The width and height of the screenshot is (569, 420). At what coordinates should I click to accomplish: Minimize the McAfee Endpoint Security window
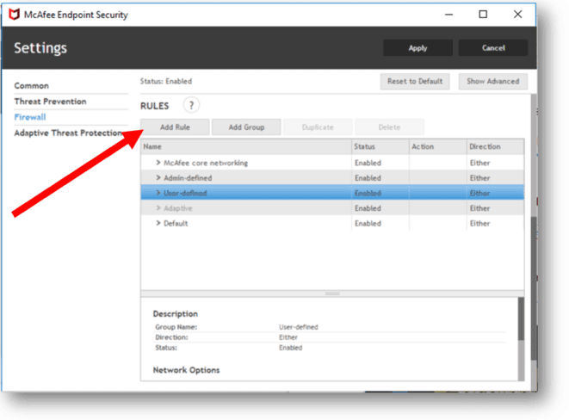[448, 15]
